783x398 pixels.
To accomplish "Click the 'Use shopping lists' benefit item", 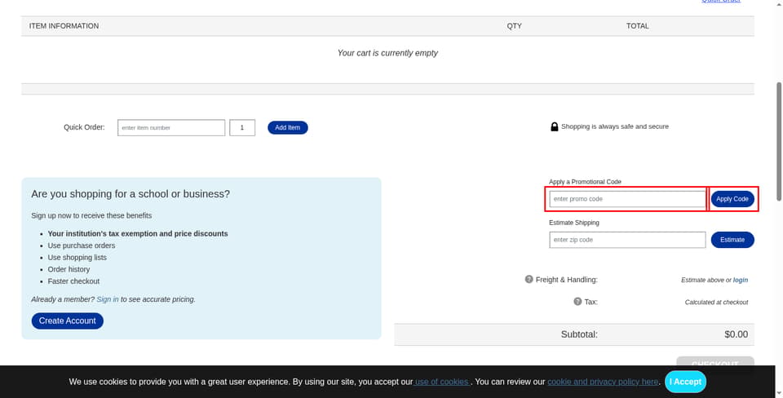I will [x=77, y=258].
